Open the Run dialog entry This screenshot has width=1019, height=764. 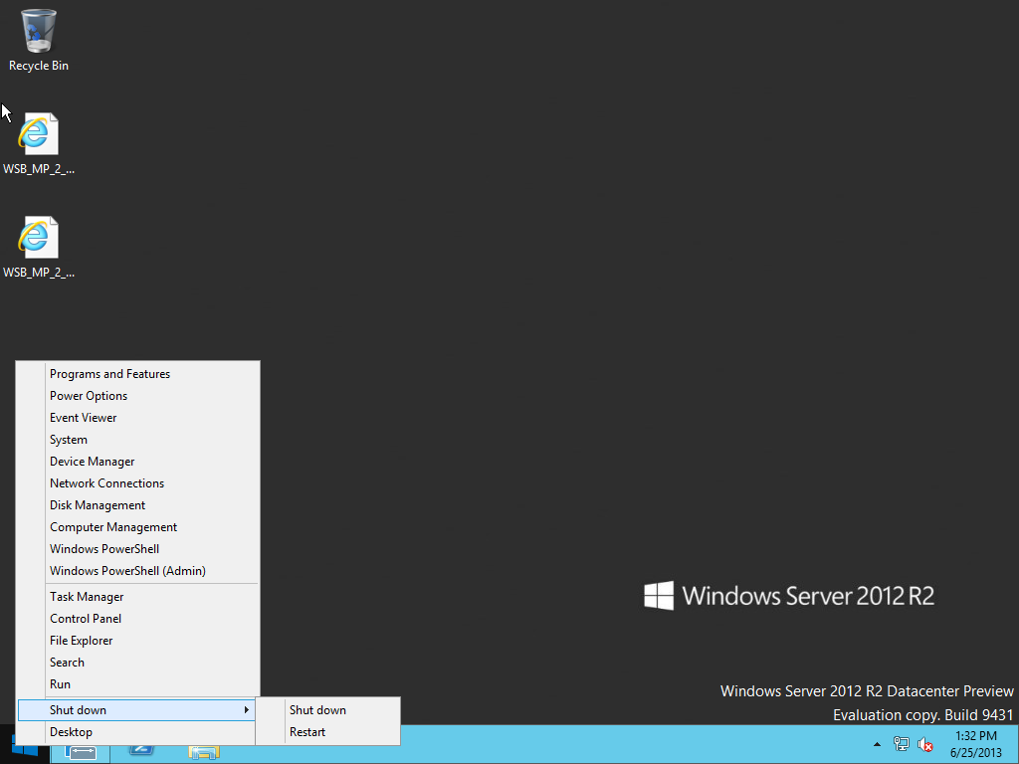pos(138,684)
